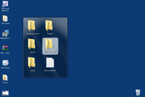Screen dimensions: 145x97
Task: Click the 'Projects' label under the folder
Action: 50,34
